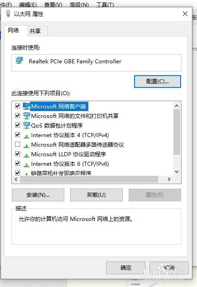Image resolution: width=197 pixels, height=287 pixels.
Task: Click the TCP/IPv6 protocol icon
Action: pos(26,165)
